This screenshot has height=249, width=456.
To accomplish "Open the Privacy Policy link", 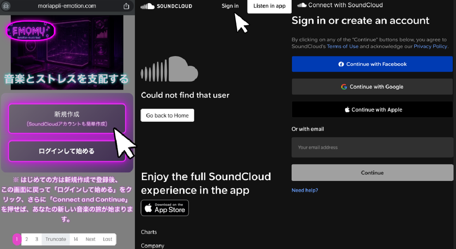I will [x=430, y=46].
